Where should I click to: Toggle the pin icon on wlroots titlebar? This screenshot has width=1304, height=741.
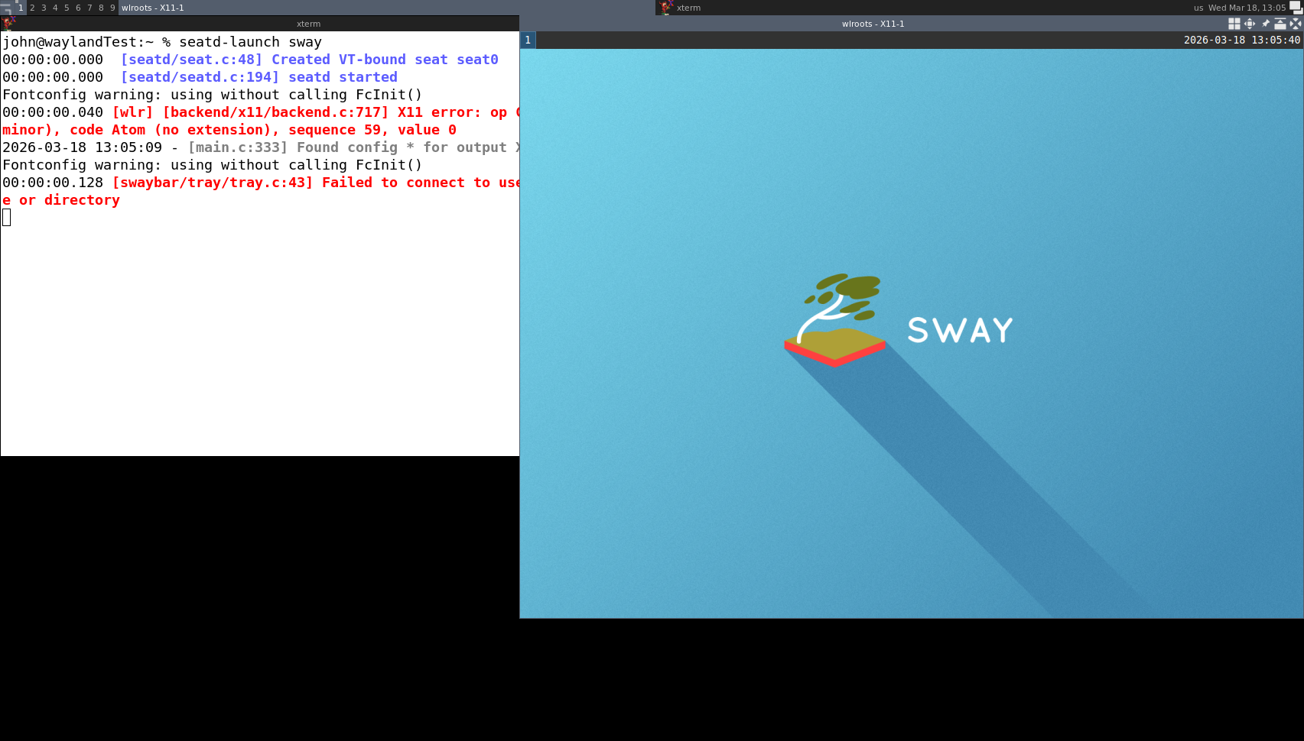1265,24
